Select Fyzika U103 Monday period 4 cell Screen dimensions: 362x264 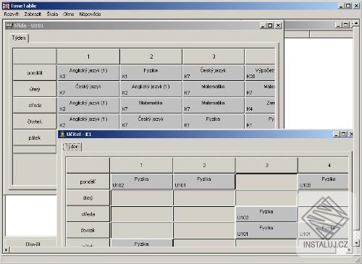point(324,182)
